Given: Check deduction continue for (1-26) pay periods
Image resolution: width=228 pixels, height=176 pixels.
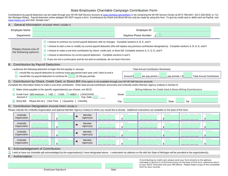Looking at the screenshot, I should pyautogui.click(x=16, y=76).
